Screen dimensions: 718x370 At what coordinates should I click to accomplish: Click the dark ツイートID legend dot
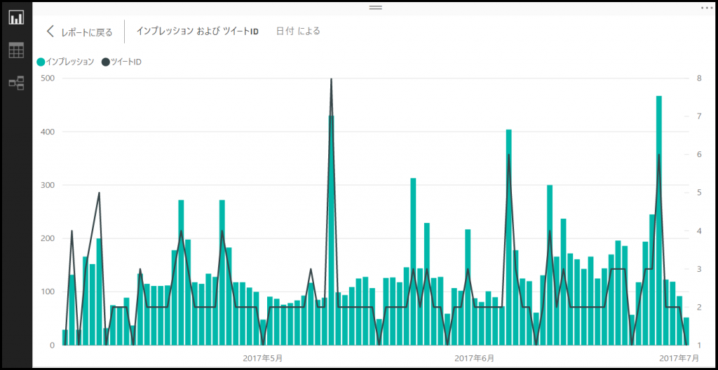point(106,62)
